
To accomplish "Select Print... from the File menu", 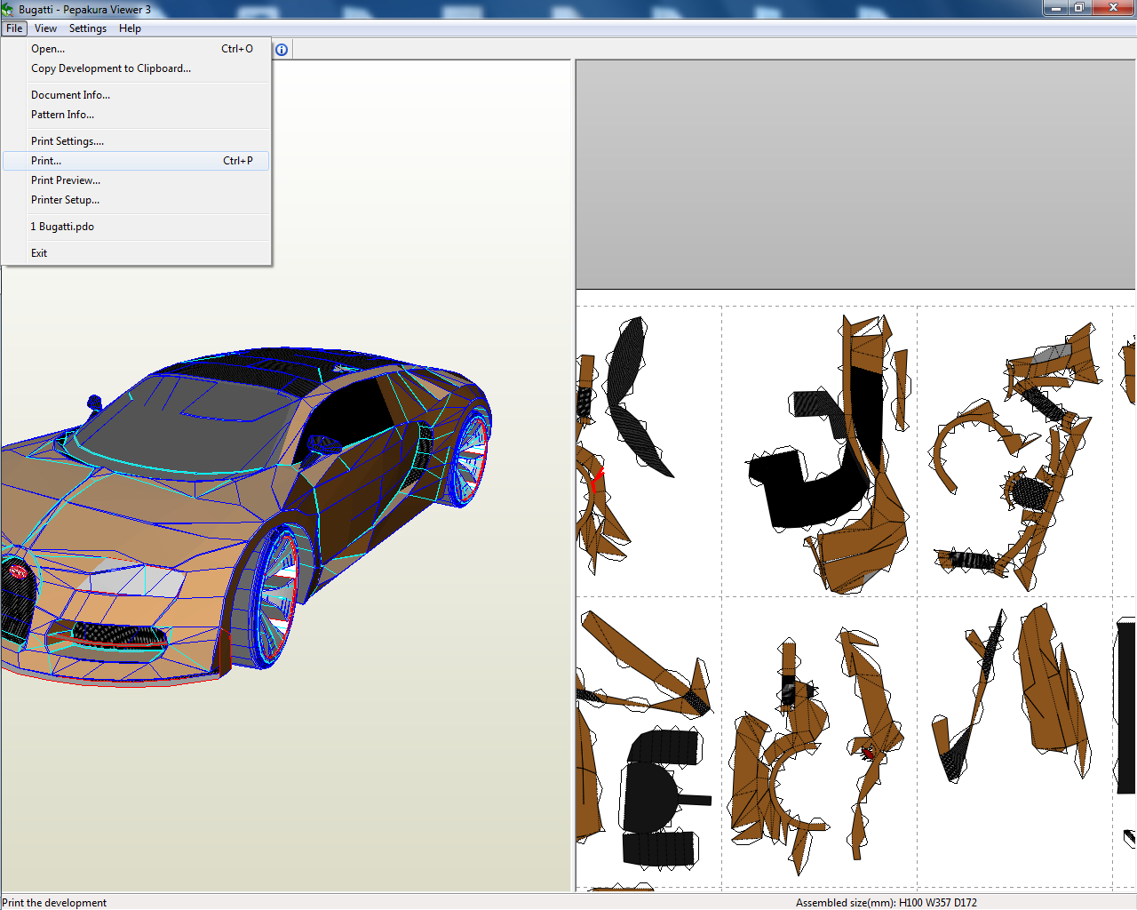I will pyautogui.click(x=45, y=160).
